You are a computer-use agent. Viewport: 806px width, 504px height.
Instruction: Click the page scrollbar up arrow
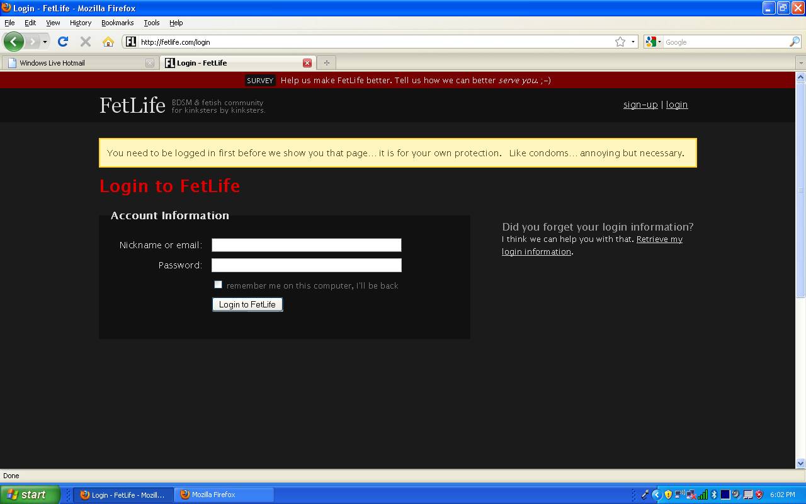[x=801, y=77]
